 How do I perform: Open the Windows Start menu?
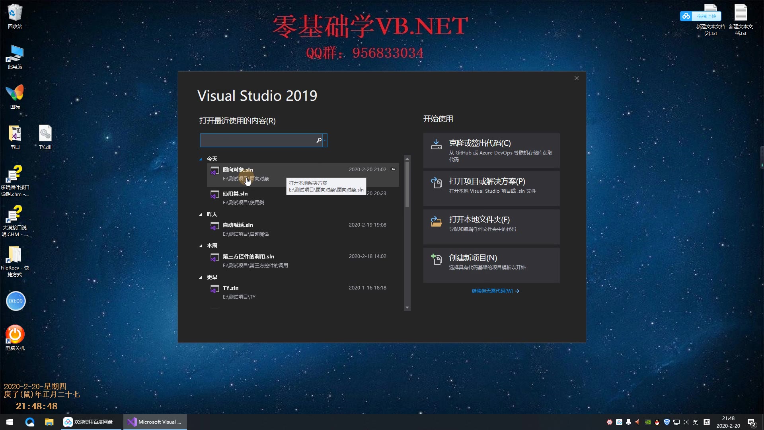click(x=10, y=422)
